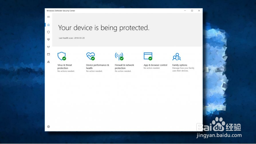Open the Device performance & health label
The height and width of the screenshot is (144, 256).
tap(97, 67)
